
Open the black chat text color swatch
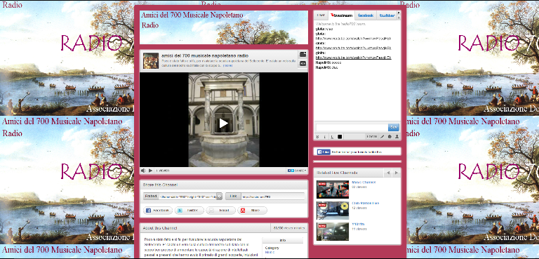click(340, 137)
